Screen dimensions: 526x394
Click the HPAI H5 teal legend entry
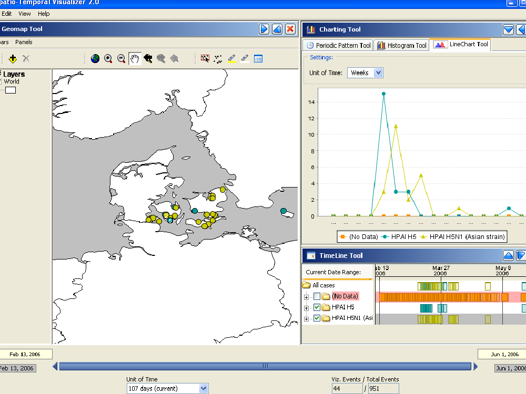pyautogui.click(x=399, y=237)
